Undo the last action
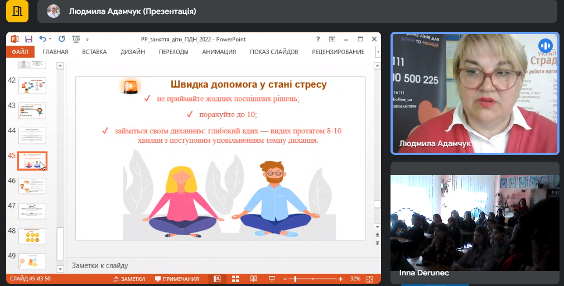 pos(43,39)
